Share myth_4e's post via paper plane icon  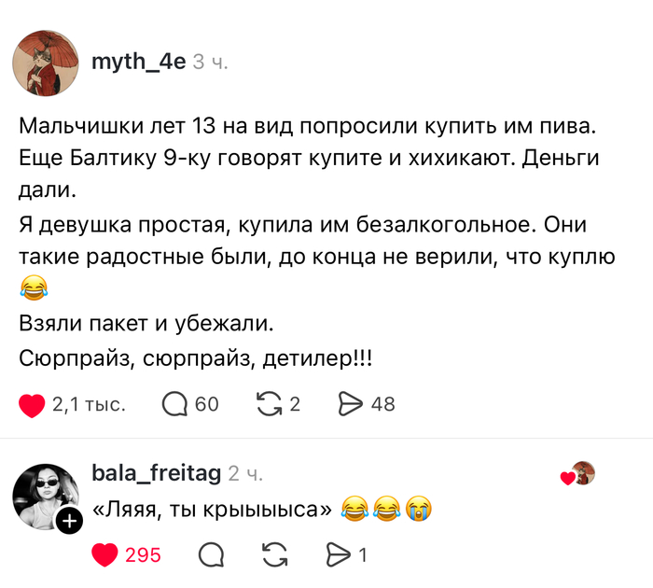[351, 404]
